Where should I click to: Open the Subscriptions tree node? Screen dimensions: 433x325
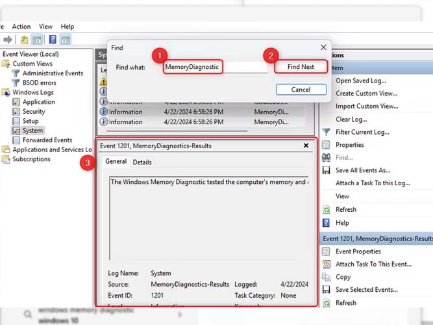31,159
